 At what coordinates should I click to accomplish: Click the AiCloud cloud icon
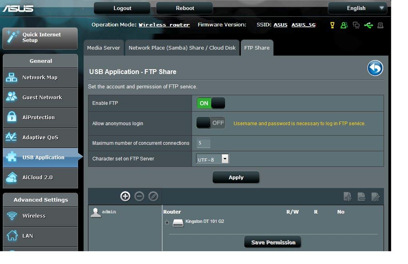tap(12, 177)
